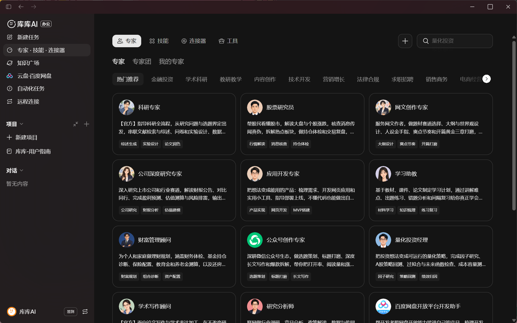
Task: Filter by 学术科研 category
Action: (x=196, y=79)
